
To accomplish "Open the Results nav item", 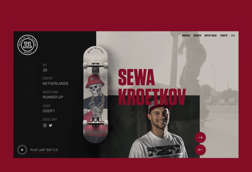I will [197, 36].
